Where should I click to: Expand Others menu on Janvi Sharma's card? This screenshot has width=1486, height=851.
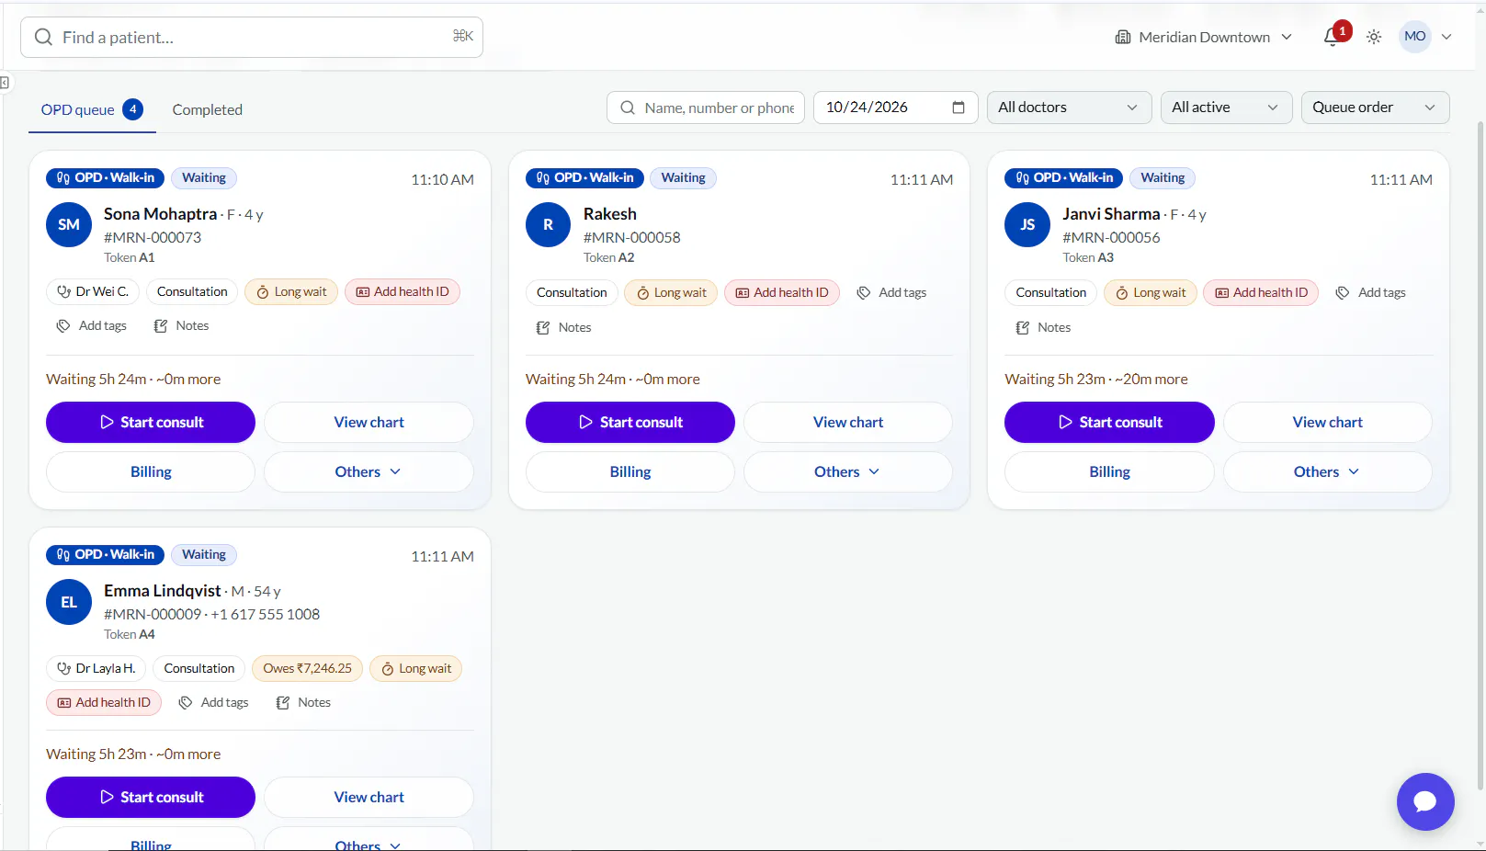pos(1327,471)
